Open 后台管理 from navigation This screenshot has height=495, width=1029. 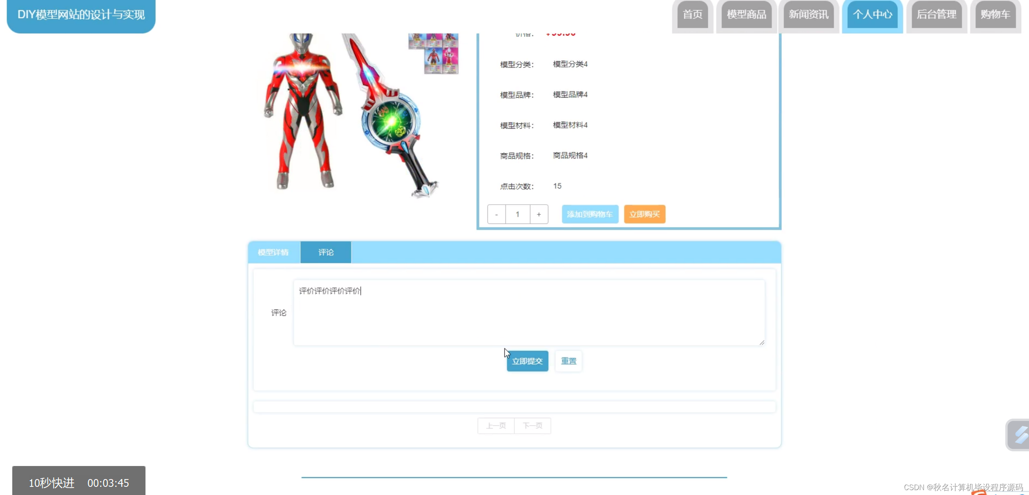[x=936, y=15]
